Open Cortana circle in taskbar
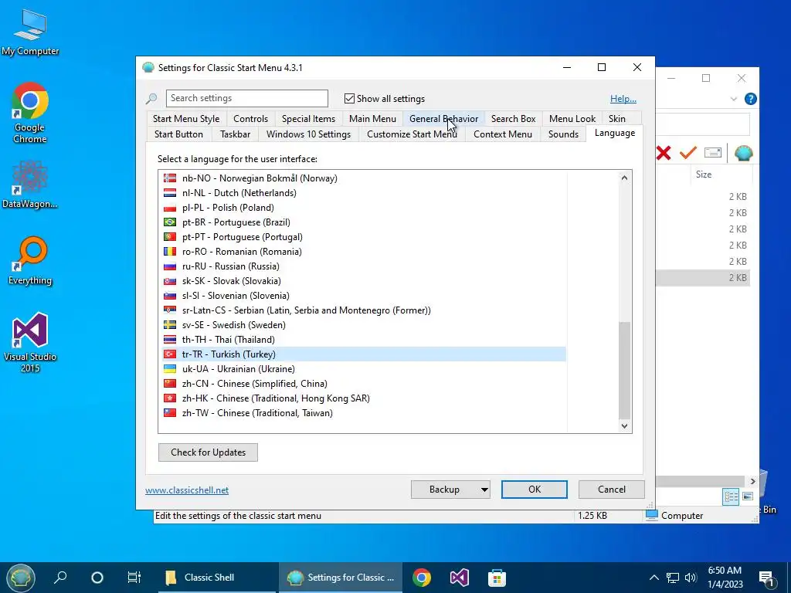 click(97, 578)
